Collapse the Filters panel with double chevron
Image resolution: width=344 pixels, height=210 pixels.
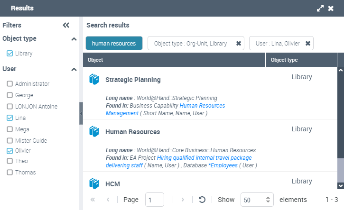(66, 26)
